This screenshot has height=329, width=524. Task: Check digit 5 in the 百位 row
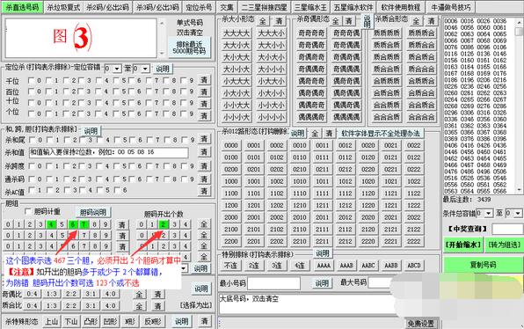(x=116, y=91)
